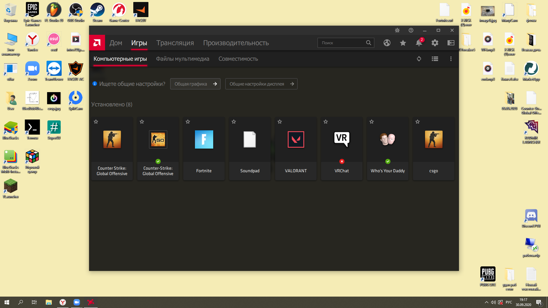The height and width of the screenshot is (308, 548).
Task: Go to the Производительность tab
Action: point(236,43)
